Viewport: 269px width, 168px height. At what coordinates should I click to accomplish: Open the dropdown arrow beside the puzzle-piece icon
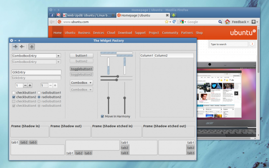[257, 22]
